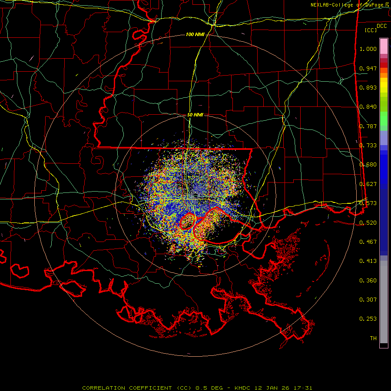Click the 1.000 legend value

coord(368,49)
